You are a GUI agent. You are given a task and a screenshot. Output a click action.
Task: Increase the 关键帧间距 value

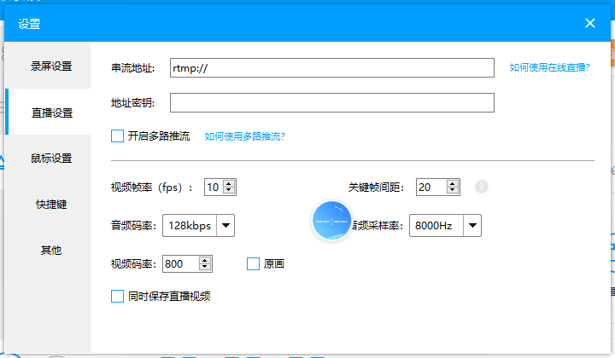pos(451,183)
